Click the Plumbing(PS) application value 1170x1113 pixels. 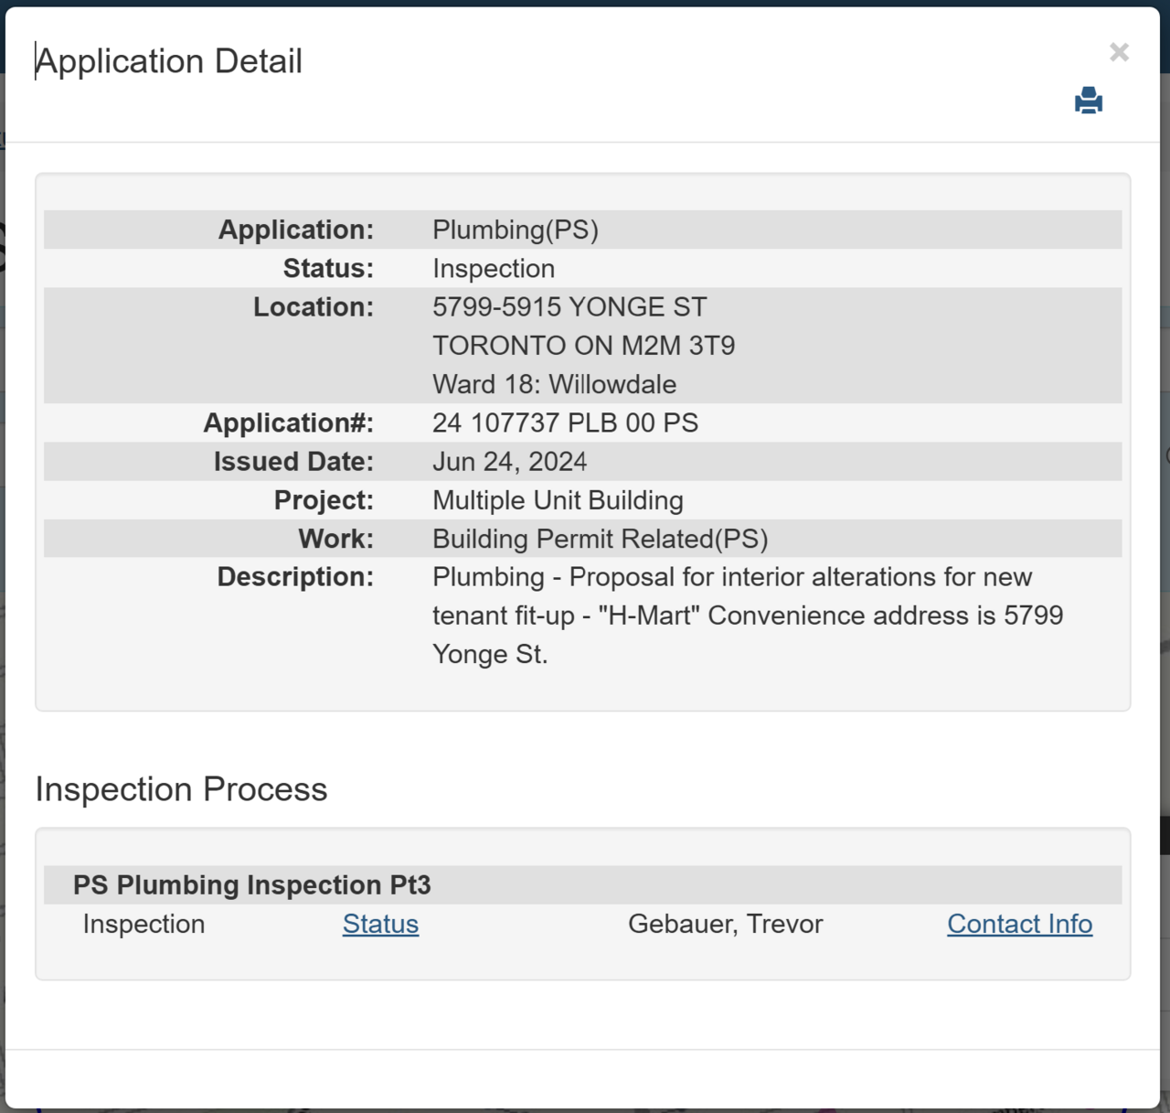pyautogui.click(x=515, y=230)
